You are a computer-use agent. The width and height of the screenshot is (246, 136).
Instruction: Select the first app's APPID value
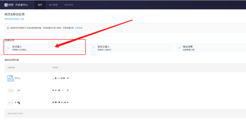point(60,78)
